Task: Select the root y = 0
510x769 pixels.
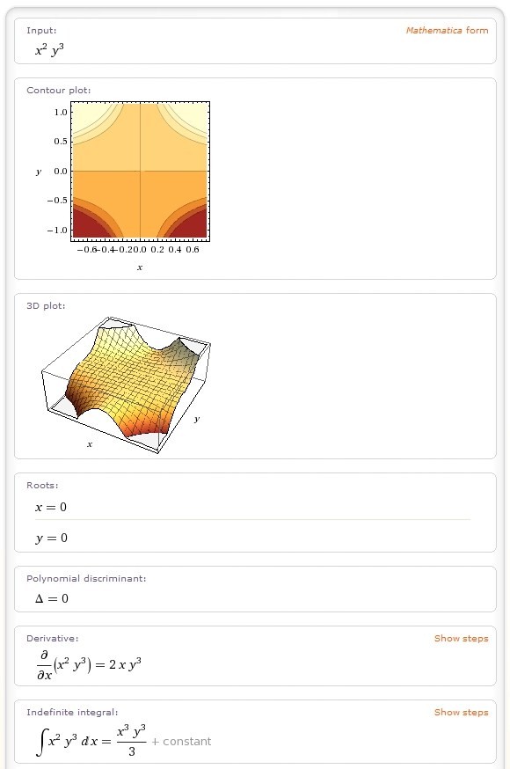Action: (51, 538)
